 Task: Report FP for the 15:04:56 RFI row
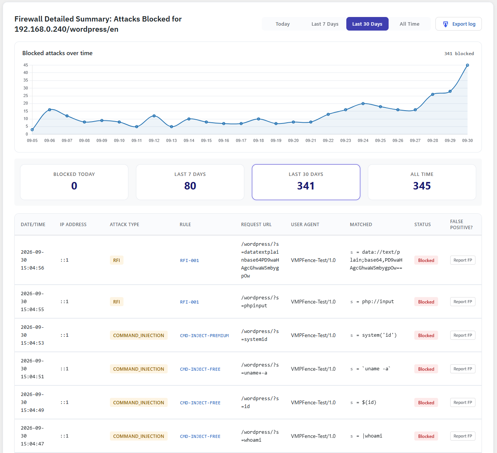(463, 260)
